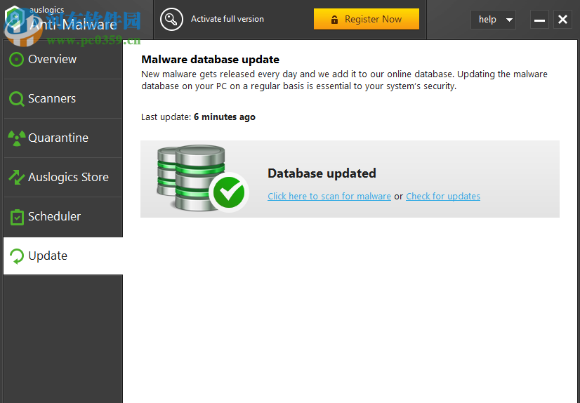The height and width of the screenshot is (403, 580).
Task: Open the Overview section
Action: (x=63, y=59)
